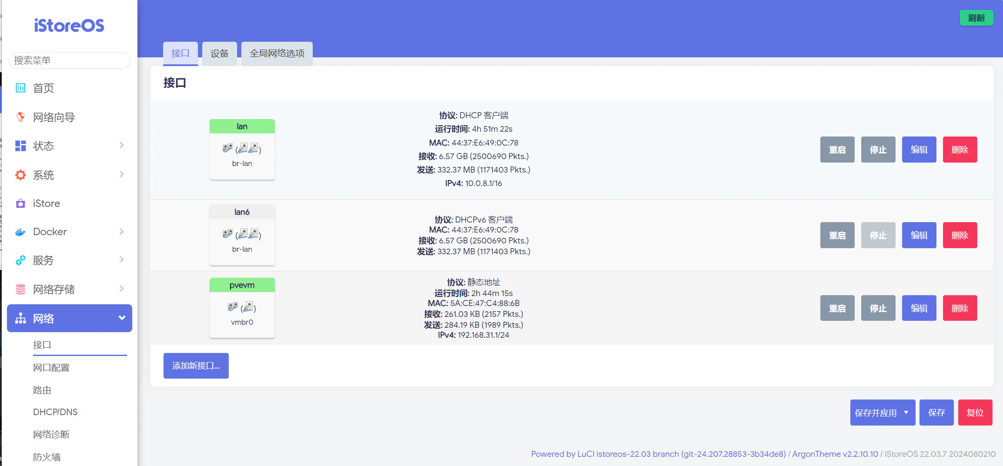Click the 服务 services icon
This screenshot has width=1003, height=466.
click(x=20, y=260)
